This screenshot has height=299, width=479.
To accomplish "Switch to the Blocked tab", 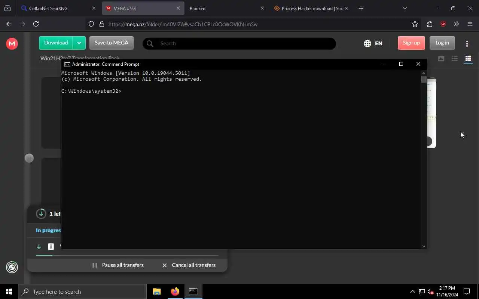I will click(226, 8).
